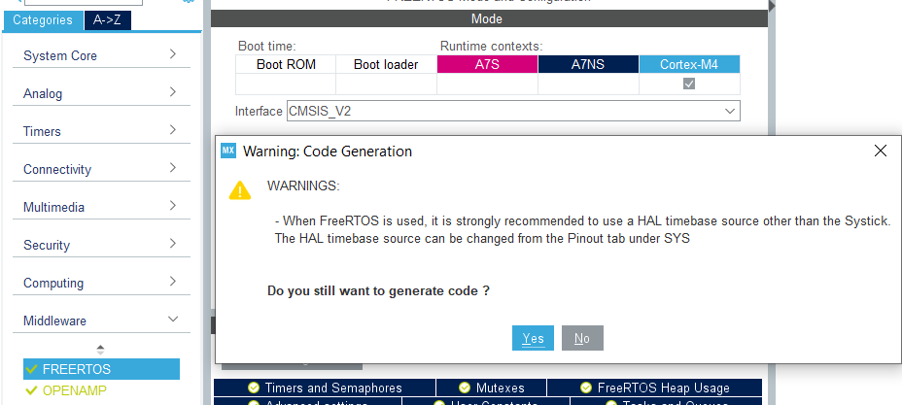Click the 'WARNINGS:' label in dialog

(303, 186)
